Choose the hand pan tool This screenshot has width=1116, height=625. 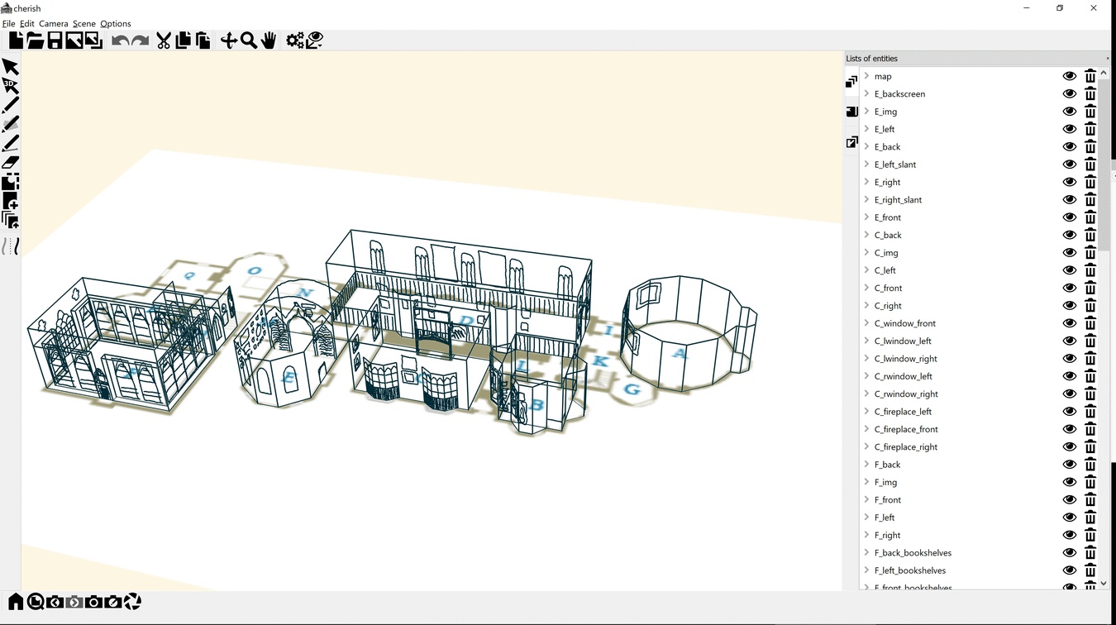pyautogui.click(x=269, y=41)
